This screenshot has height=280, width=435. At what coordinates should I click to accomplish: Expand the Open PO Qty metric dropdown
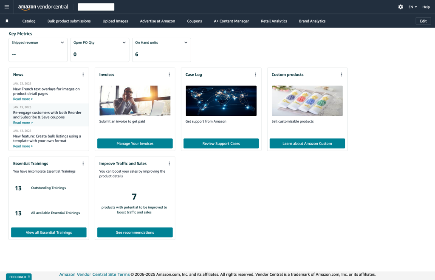click(124, 43)
